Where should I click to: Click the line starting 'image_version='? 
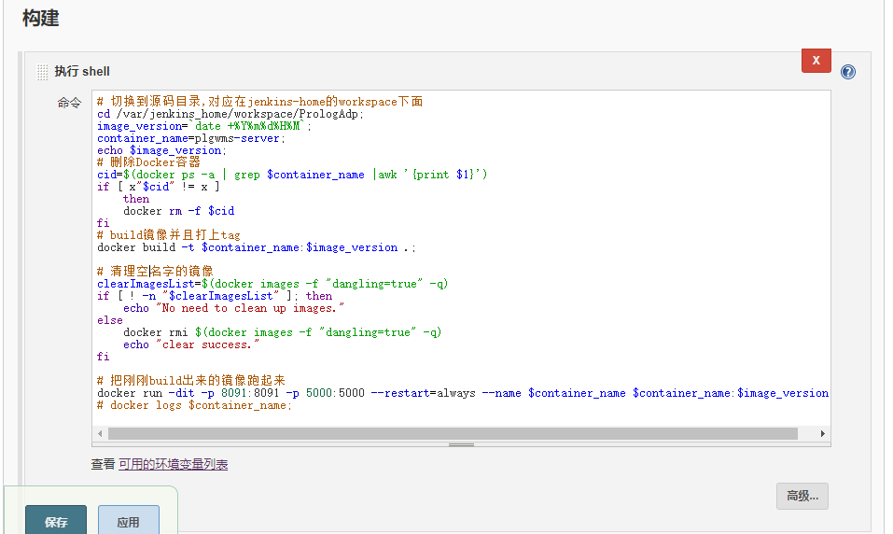coord(204,126)
